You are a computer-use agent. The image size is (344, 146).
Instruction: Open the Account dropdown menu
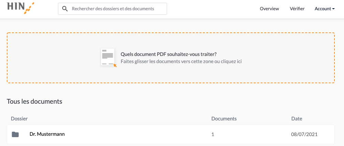[x=325, y=9]
